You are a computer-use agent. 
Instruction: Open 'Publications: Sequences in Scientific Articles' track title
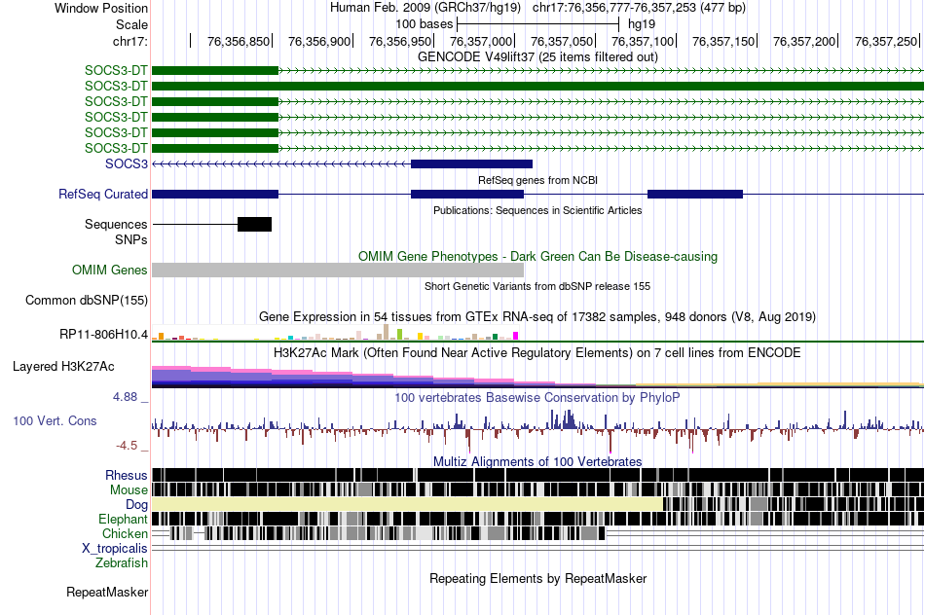(537, 210)
